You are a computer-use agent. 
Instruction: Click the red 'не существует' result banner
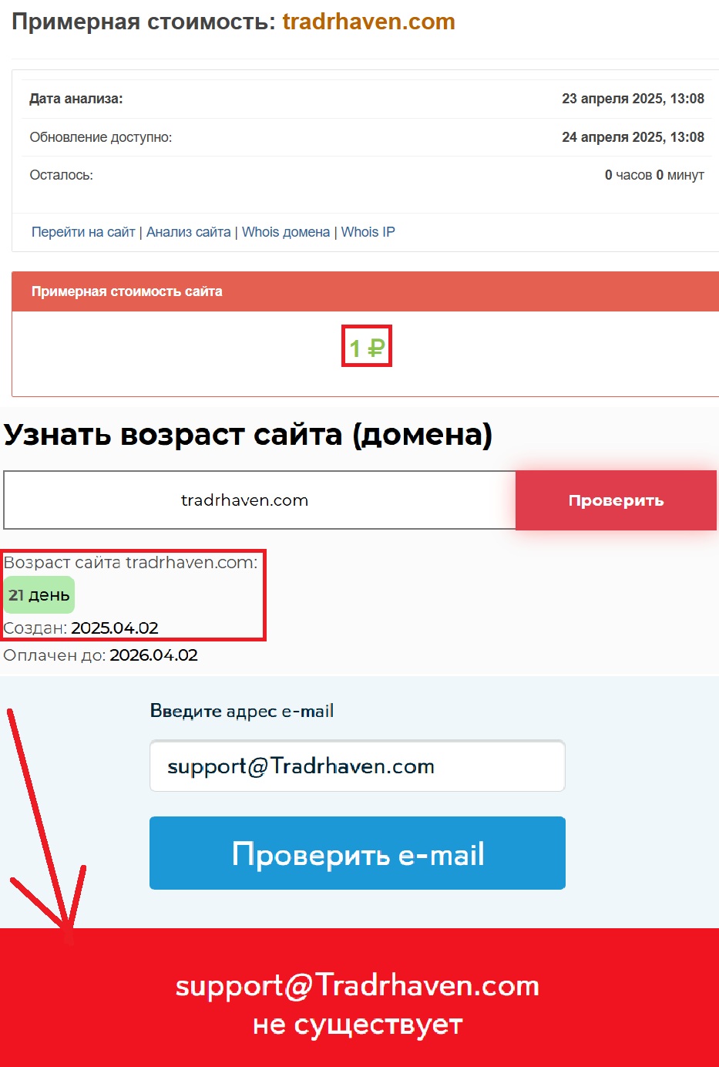(x=359, y=998)
